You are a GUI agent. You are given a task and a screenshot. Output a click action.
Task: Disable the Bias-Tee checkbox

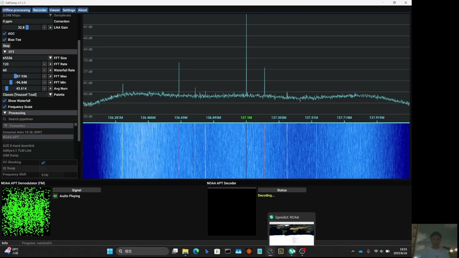point(5,40)
